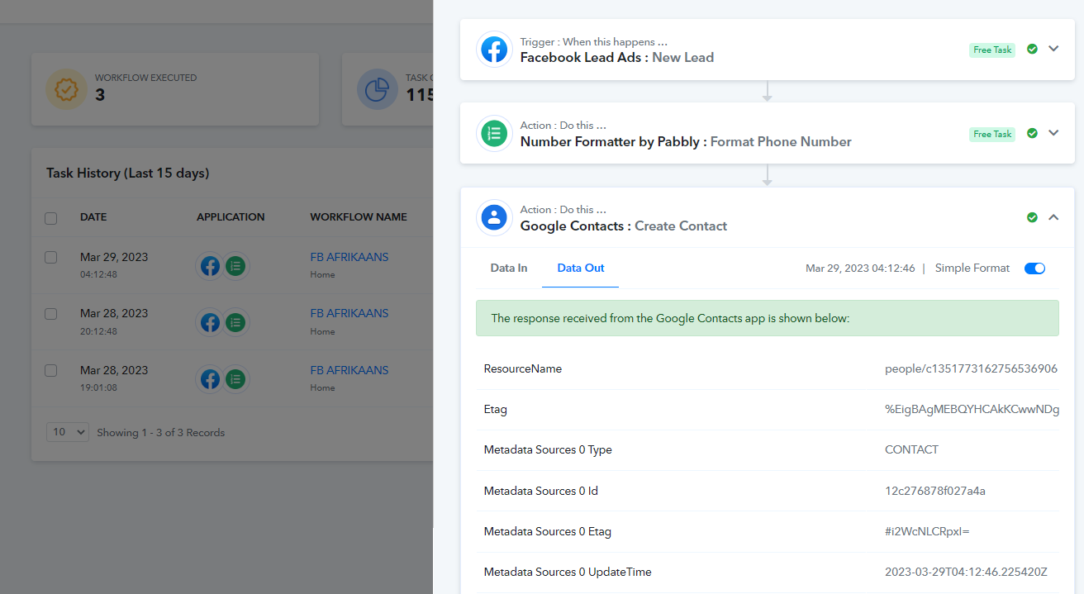This screenshot has width=1084, height=594.
Task: Click the Task History (Last 15 days) heading
Action: 128,173
